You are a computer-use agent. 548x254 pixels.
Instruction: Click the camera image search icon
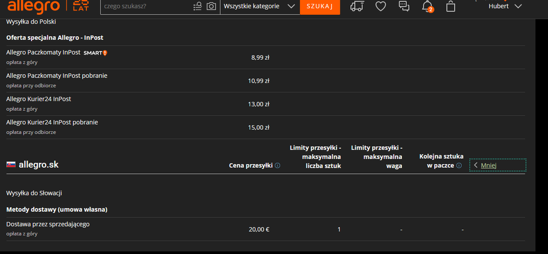211,7
